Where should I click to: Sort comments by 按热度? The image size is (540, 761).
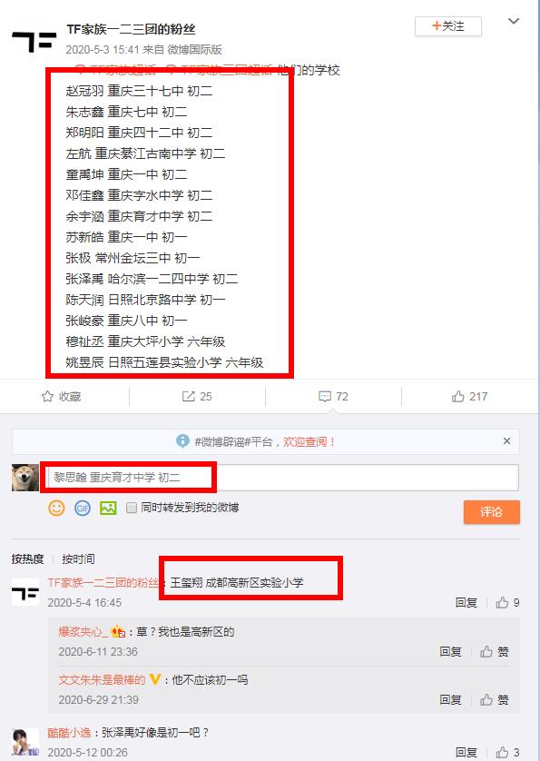pos(27,558)
